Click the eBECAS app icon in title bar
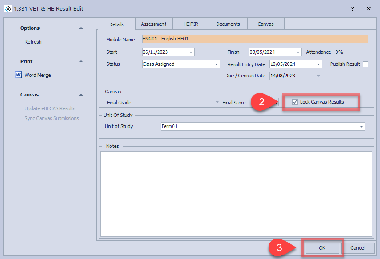The width and height of the screenshot is (380, 259). pos(8,8)
